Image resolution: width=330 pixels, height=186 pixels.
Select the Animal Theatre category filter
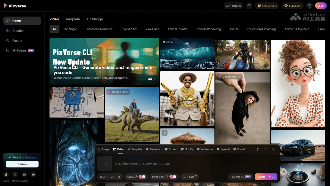click(178, 29)
